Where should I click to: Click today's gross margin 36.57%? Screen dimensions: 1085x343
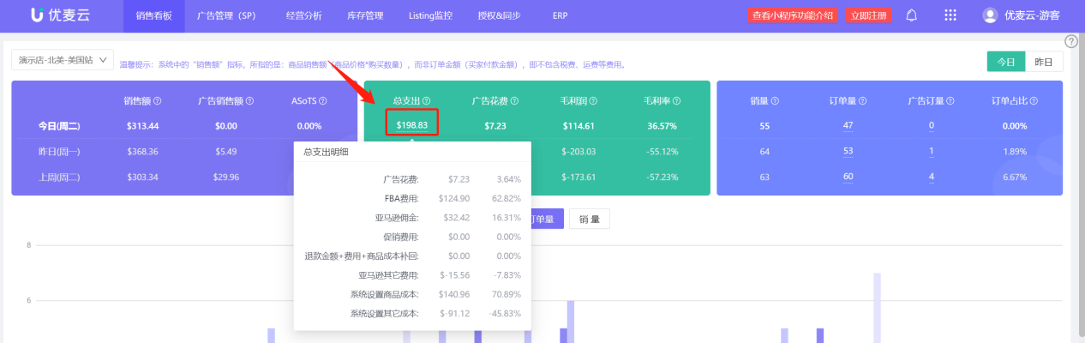[662, 126]
